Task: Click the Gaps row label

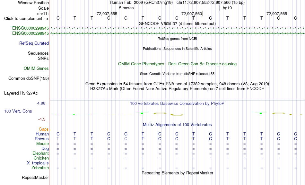Action: pos(44,129)
